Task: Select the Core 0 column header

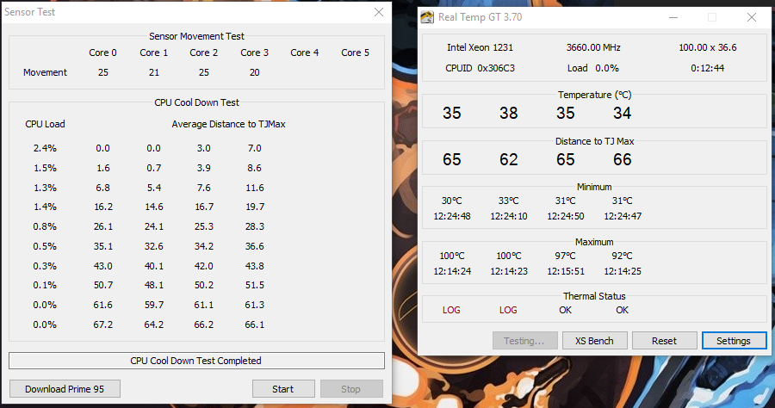Action: (102, 53)
